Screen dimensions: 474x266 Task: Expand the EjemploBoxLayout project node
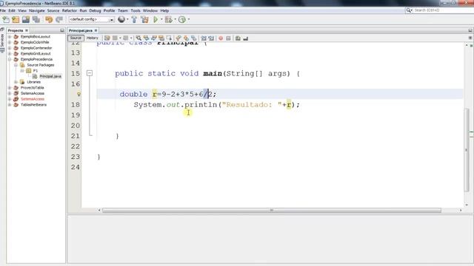coord(10,36)
